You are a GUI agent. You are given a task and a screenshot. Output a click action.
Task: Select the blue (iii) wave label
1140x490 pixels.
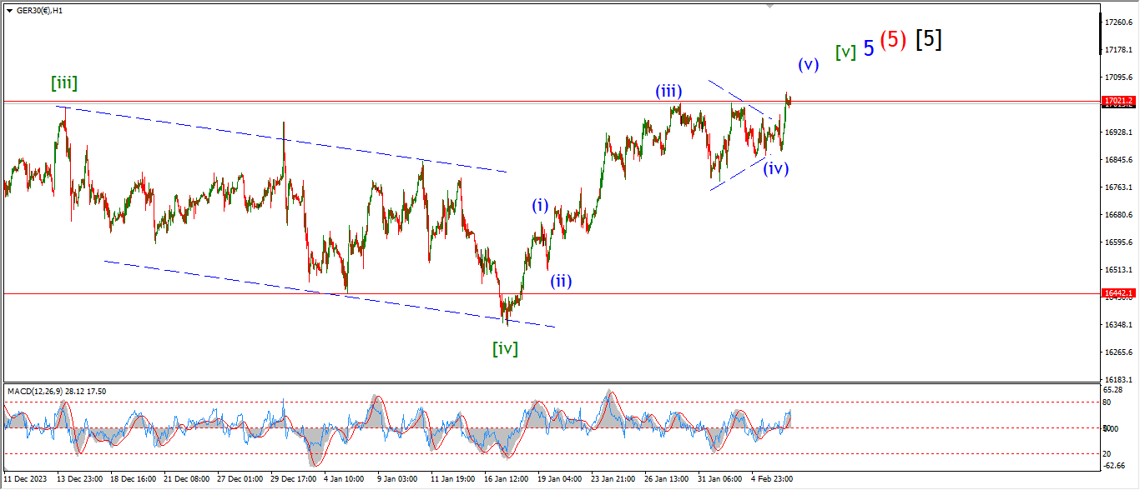670,91
